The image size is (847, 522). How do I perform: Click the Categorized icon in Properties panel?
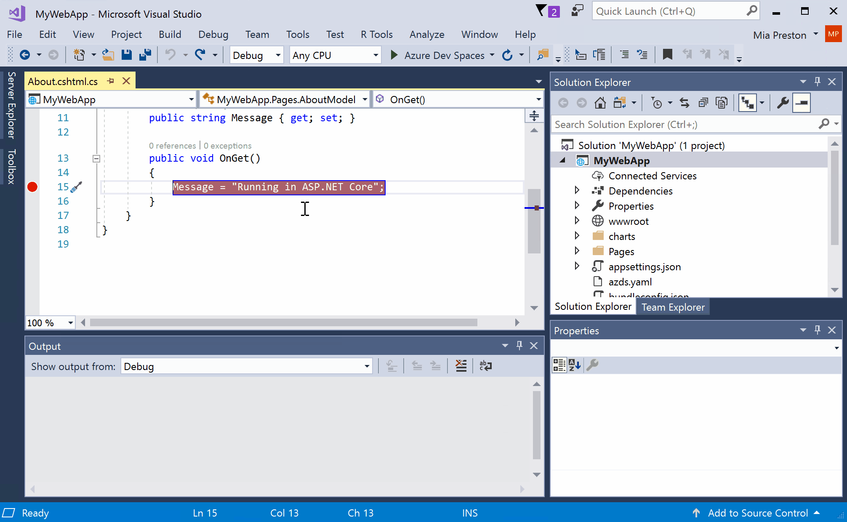[559, 365]
